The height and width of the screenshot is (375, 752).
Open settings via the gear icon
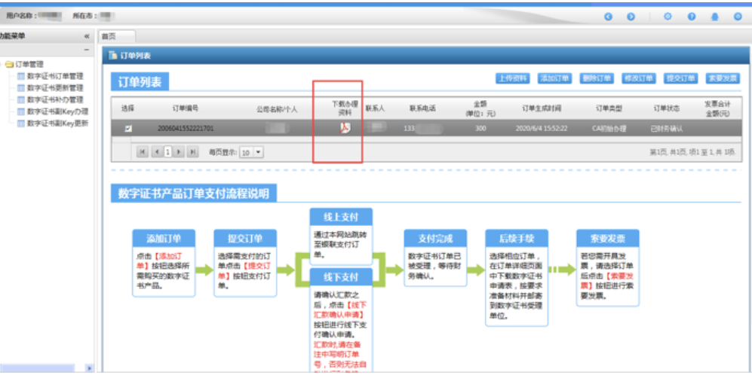(668, 17)
